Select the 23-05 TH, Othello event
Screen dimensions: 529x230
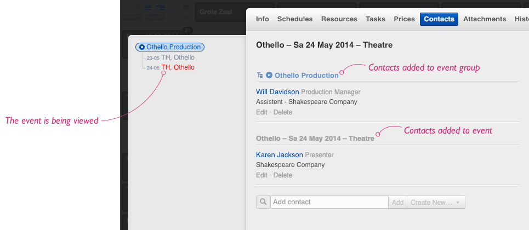[x=178, y=58]
